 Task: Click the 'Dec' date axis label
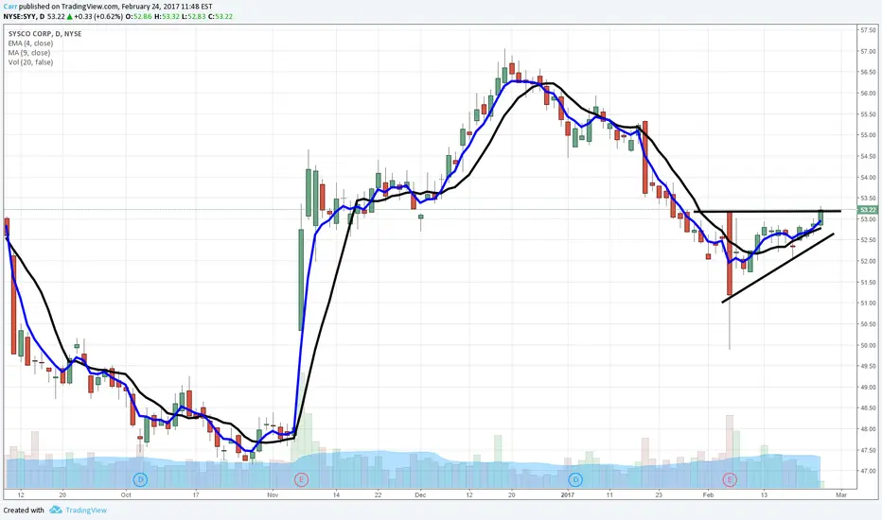420,495
